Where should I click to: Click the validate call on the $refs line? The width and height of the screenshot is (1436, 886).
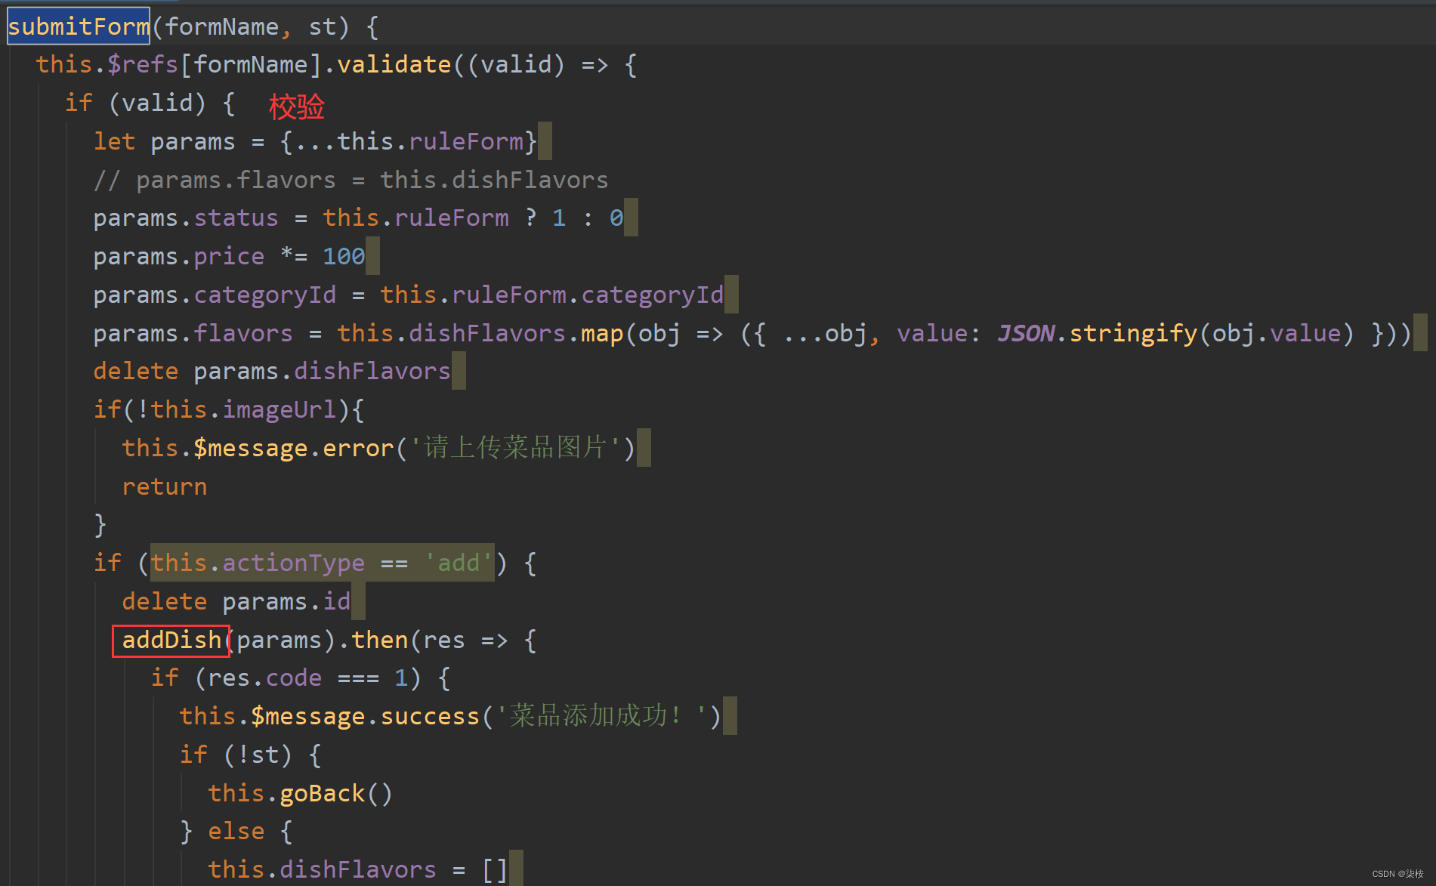tap(394, 64)
